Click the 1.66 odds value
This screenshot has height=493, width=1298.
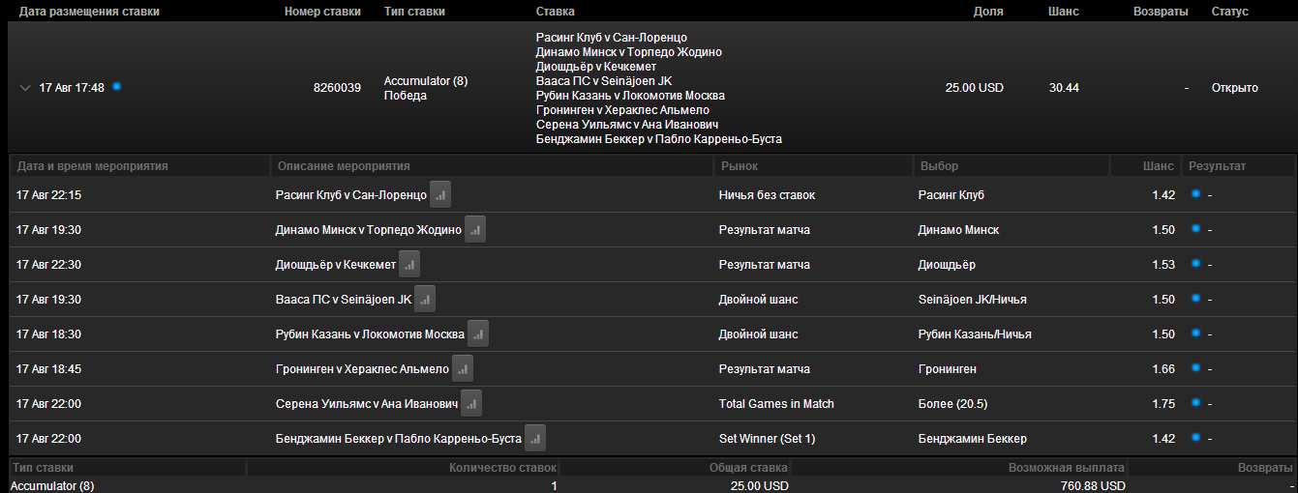click(1163, 369)
